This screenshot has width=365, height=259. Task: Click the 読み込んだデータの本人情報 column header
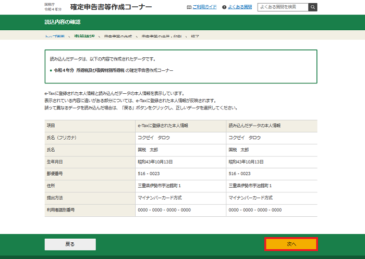(x=255, y=126)
